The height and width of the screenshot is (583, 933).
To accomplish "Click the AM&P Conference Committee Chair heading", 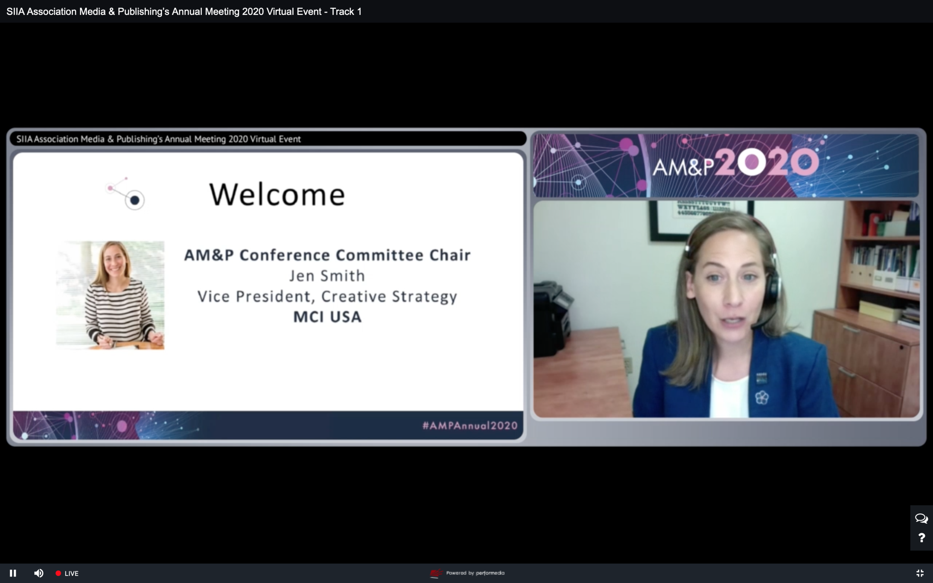I will pos(327,255).
